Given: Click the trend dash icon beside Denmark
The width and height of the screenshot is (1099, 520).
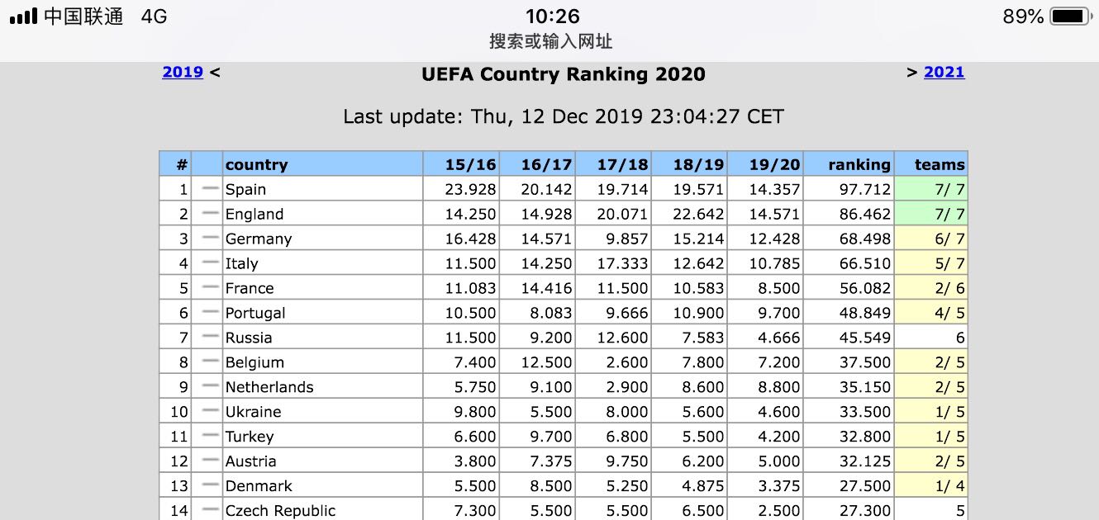Looking at the screenshot, I should click(210, 485).
